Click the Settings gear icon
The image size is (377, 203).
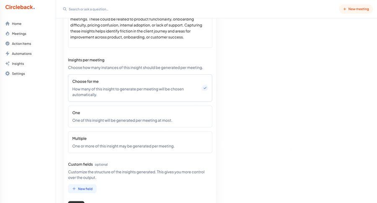pos(8,74)
